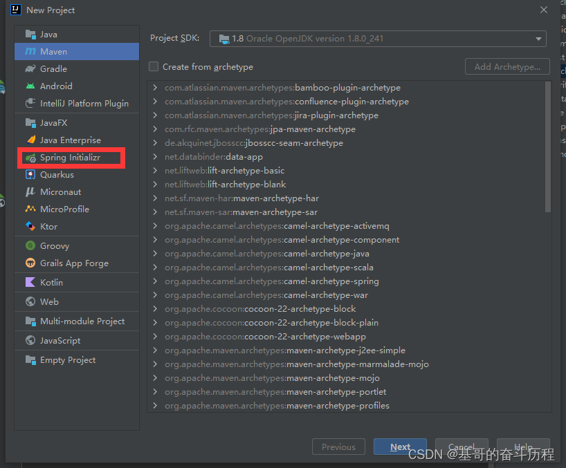This screenshot has width=566, height=468.
Task: Expand jira-plugin-archetype entry
Action: point(155,115)
